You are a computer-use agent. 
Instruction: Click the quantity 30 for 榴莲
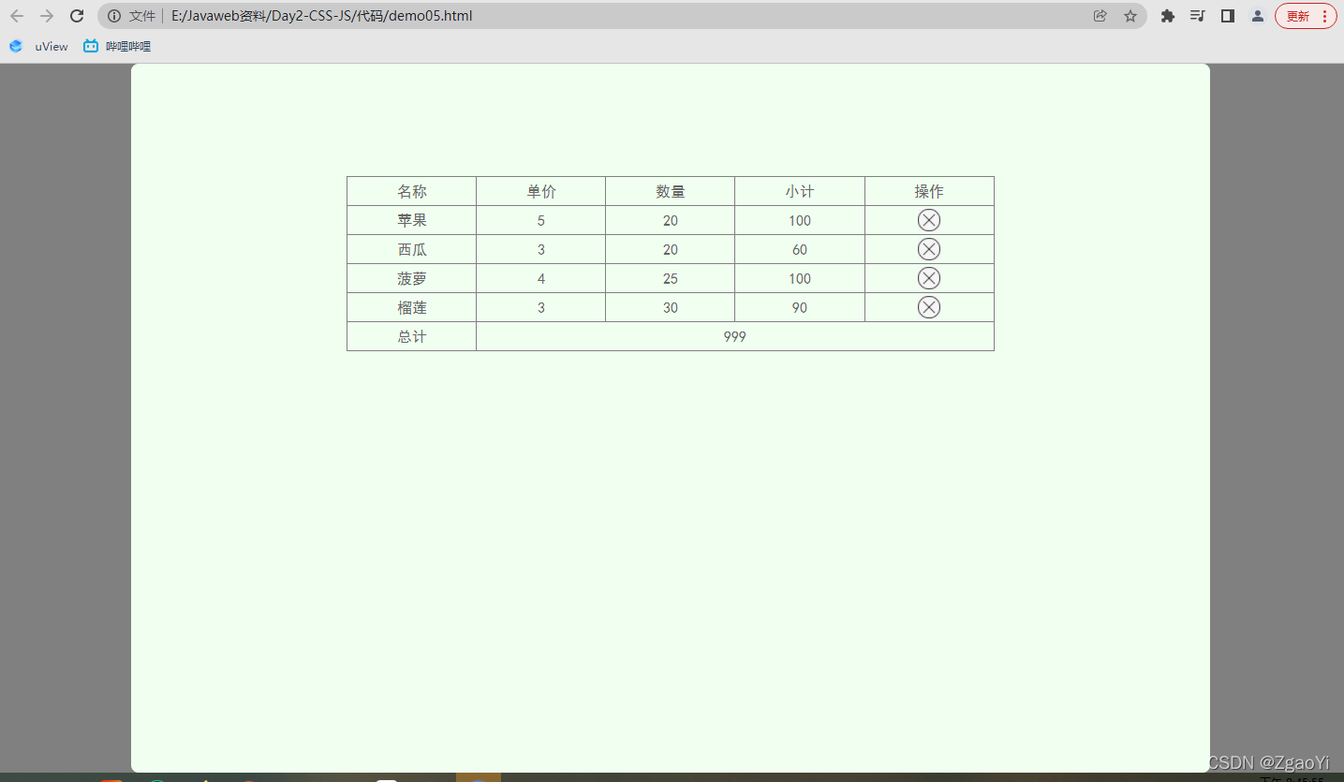click(x=670, y=307)
